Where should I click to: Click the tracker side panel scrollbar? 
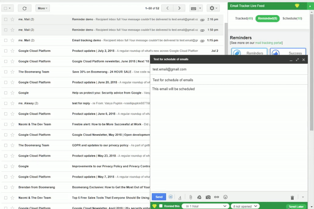[x=311, y=72]
